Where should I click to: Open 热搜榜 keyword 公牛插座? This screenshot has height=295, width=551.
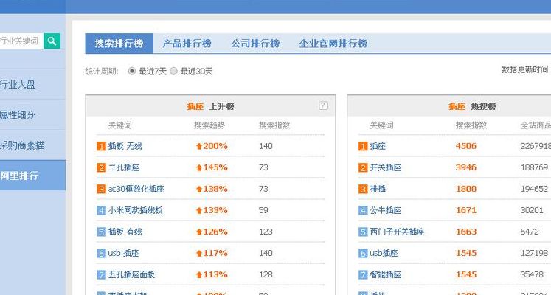(x=386, y=210)
